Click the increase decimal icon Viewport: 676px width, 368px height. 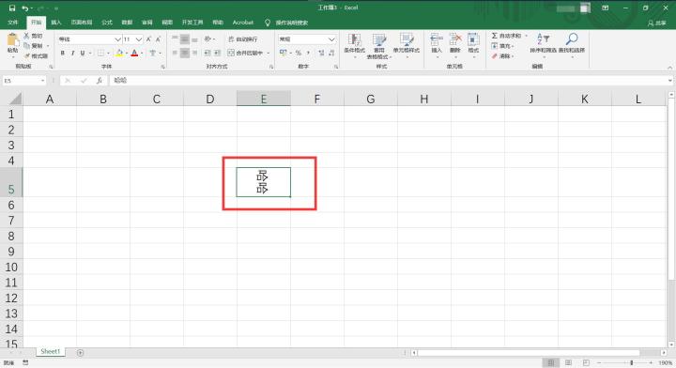click(321, 53)
